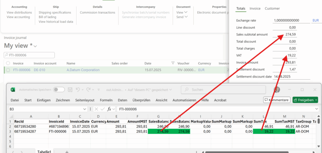
Task: Open the user profile picture in Excel
Action: point(277,90)
